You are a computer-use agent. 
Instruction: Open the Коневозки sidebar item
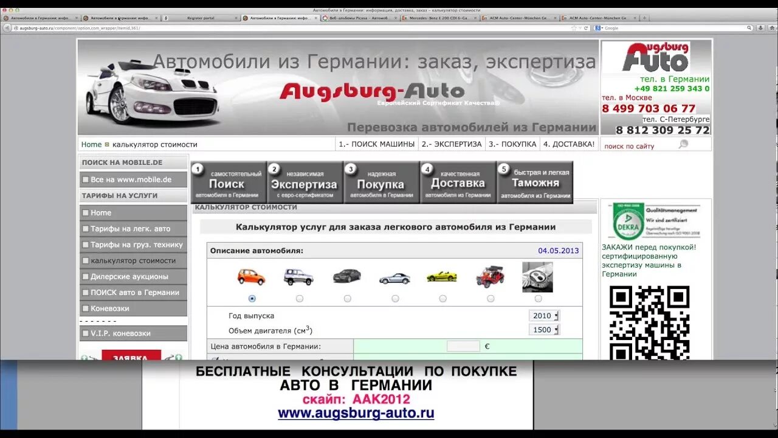133,308
